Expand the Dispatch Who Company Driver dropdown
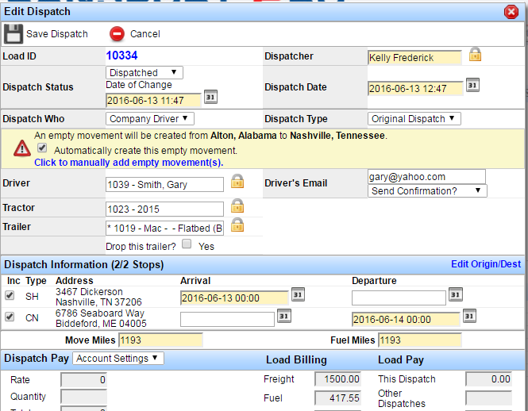Screen dimensions: 528x411 [150, 119]
